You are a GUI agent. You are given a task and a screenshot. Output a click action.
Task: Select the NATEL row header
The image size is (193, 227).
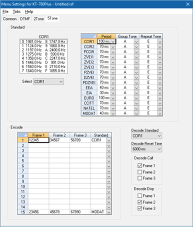click(89, 108)
